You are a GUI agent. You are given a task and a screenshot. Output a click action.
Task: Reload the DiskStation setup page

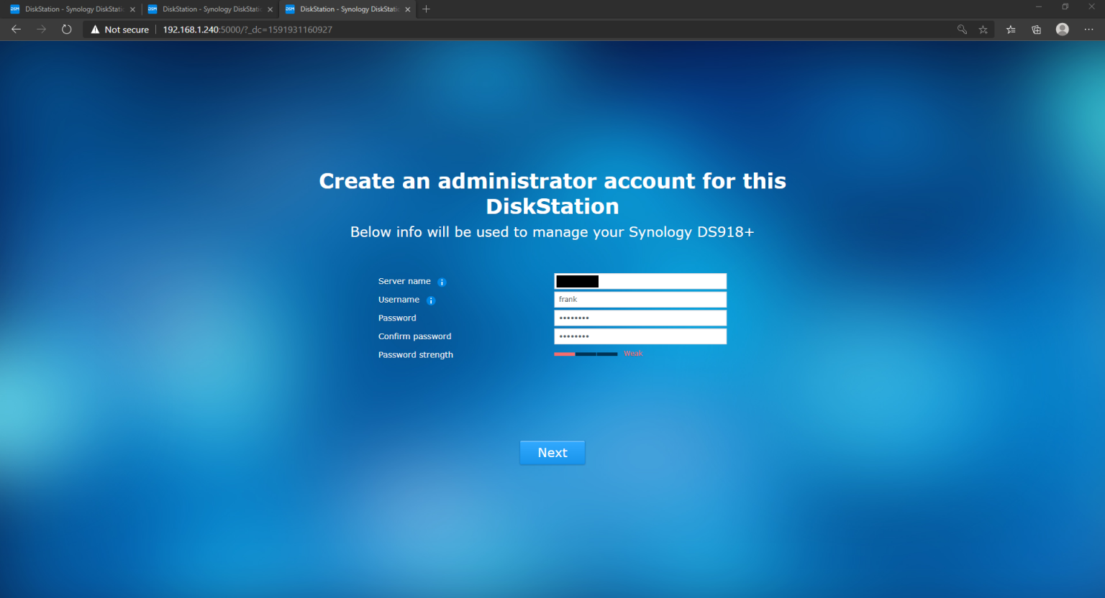[x=66, y=29]
